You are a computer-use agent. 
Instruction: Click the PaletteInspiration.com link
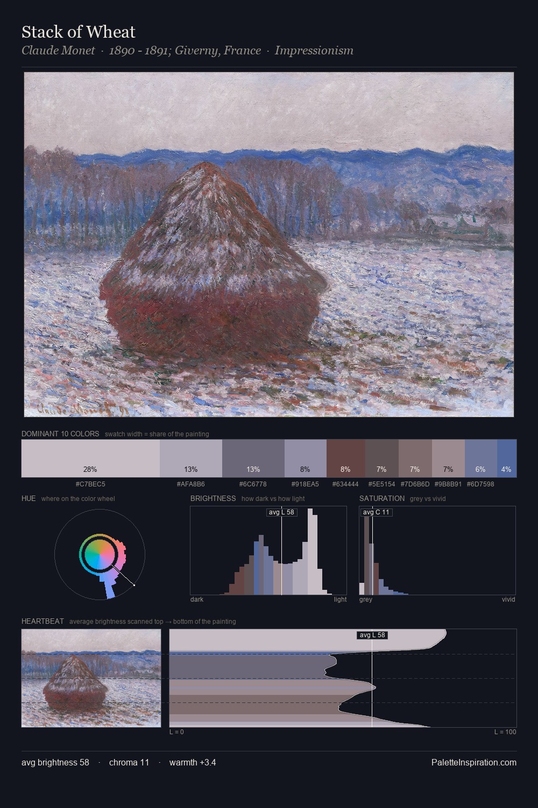474,762
